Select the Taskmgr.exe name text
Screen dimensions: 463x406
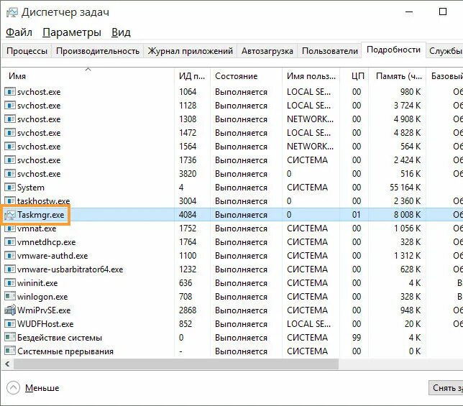pos(41,215)
